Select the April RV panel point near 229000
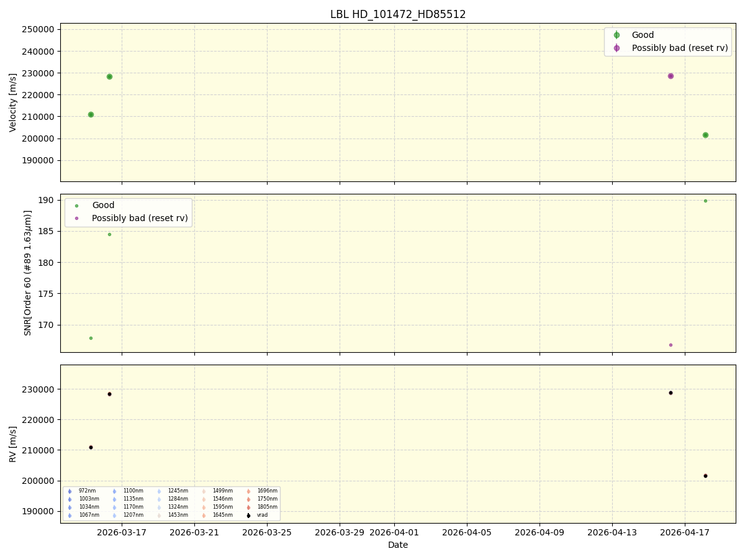This screenshot has width=745, height=559. coord(670,393)
